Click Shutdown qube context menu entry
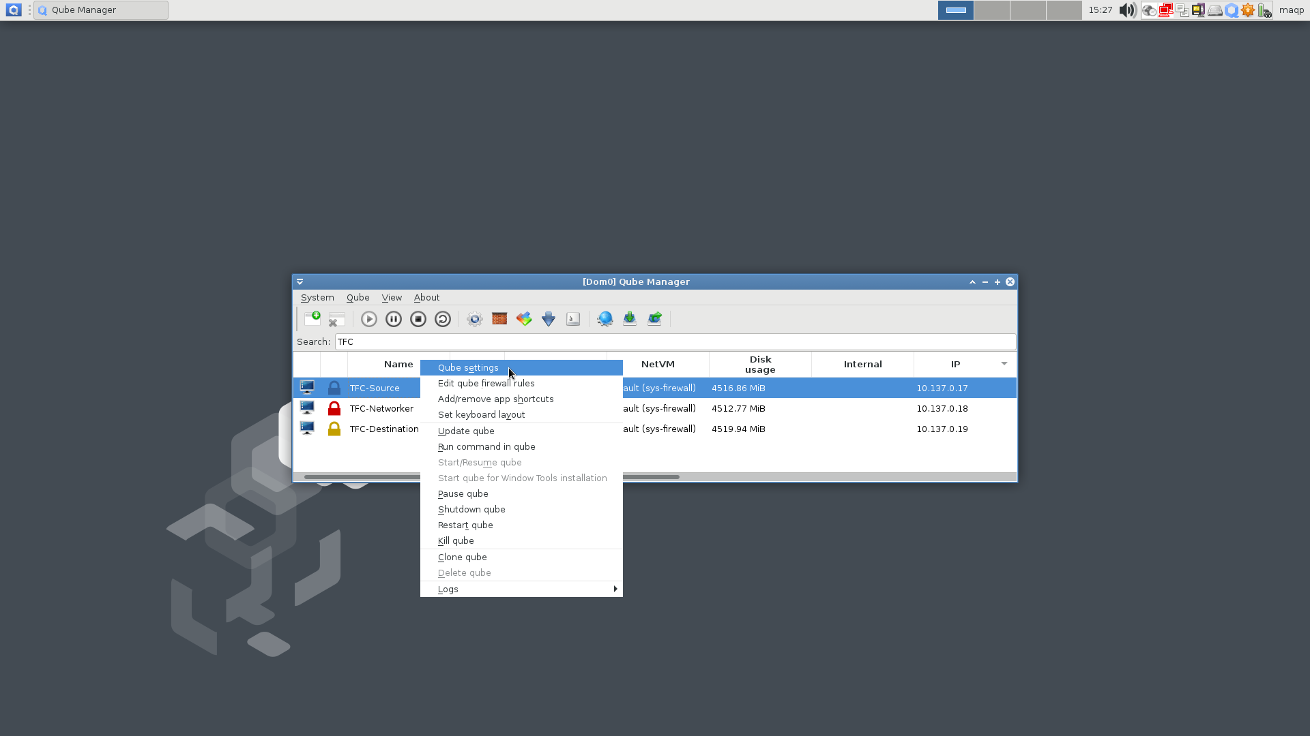Screen dimensions: 1310x736 point(471,510)
